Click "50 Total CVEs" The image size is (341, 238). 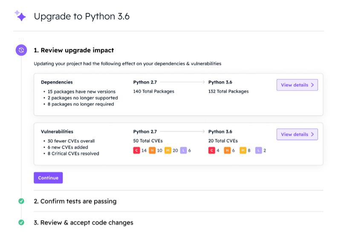click(x=148, y=141)
